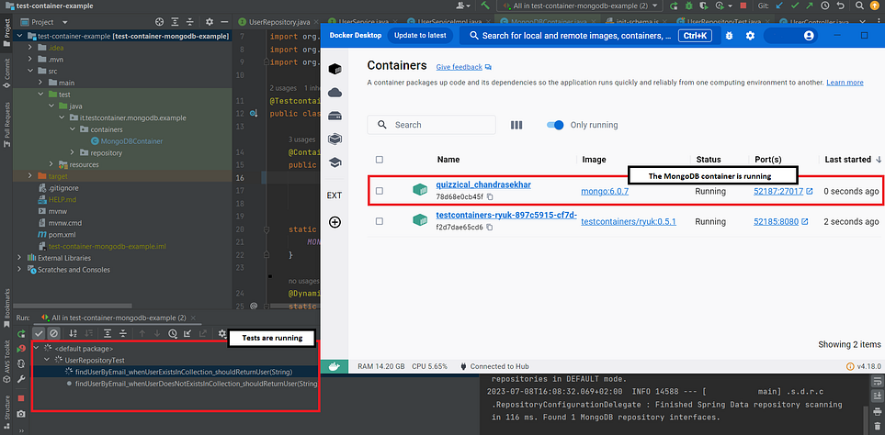The width and height of the screenshot is (885, 435).
Task: Show Git history clock icon
Action: [825, 6]
